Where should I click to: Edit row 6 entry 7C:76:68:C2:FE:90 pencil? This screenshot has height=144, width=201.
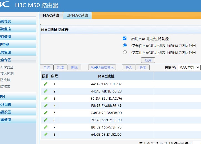pyautogui.click(x=46, y=120)
